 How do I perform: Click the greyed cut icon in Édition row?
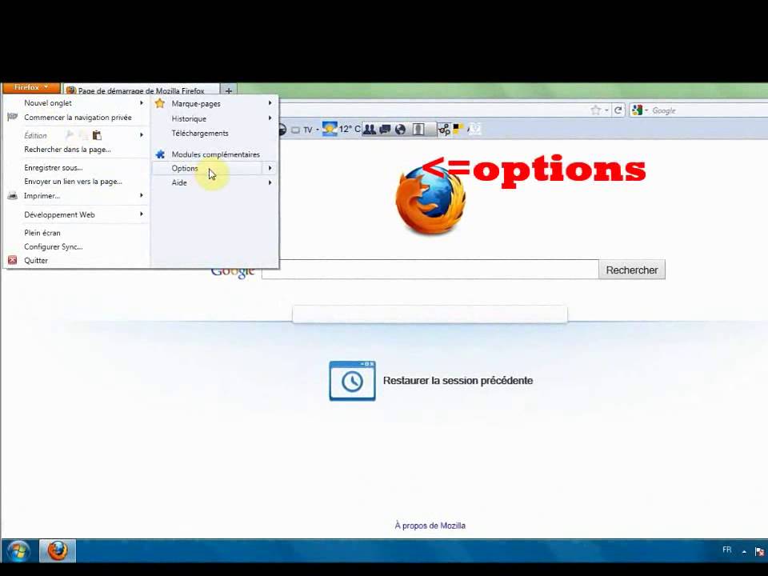(70, 135)
